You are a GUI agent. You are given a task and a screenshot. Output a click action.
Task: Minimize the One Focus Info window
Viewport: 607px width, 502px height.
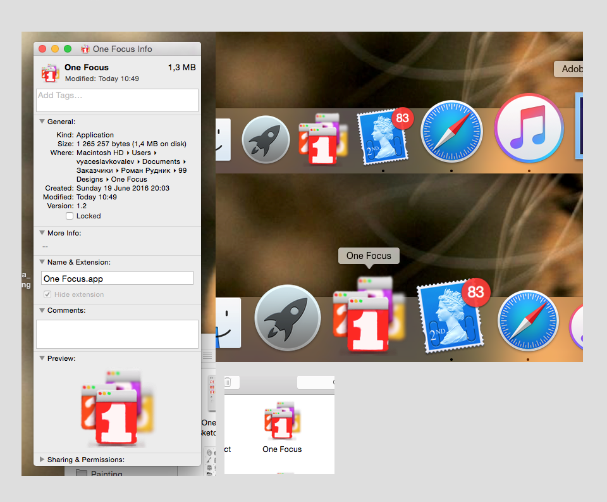(55, 49)
